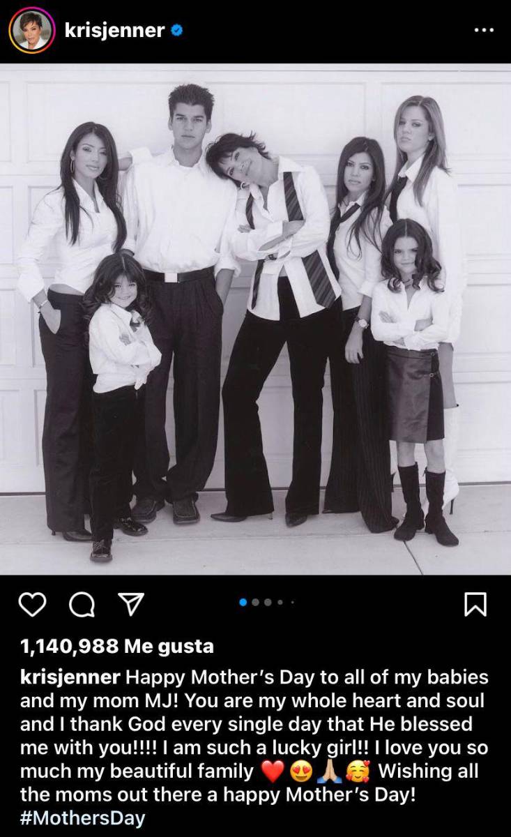Click the krisjenner username in the post header

point(114,31)
